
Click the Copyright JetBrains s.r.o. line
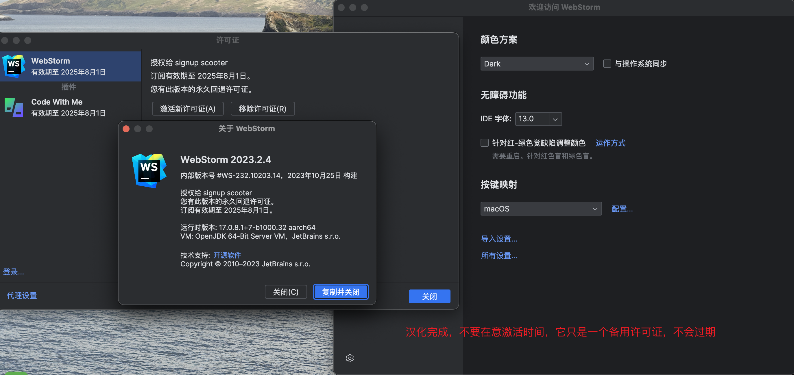[245, 264]
